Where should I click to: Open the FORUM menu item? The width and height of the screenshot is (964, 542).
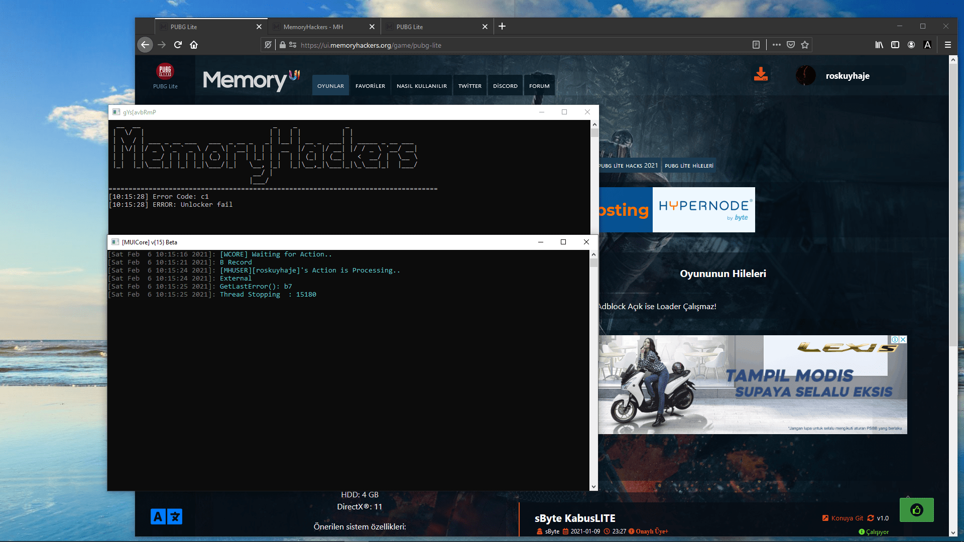[539, 86]
